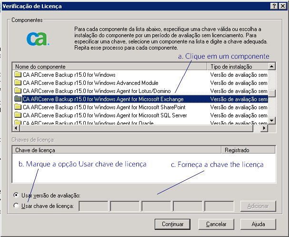289x237 pixels.
Task: Click the Windows Advanced Module folder icon
Action: pos(18,83)
